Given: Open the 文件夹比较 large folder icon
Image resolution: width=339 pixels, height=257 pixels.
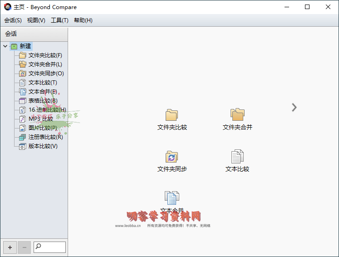Looking at the screenshot, I should pyautogui.click(x=172, y=115).
